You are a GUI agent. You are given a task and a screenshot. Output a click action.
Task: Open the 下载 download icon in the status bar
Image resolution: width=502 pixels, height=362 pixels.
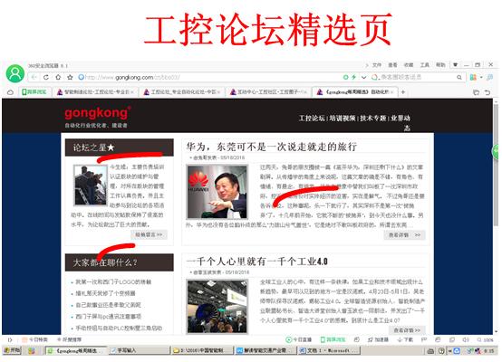[x=405, y=339]
